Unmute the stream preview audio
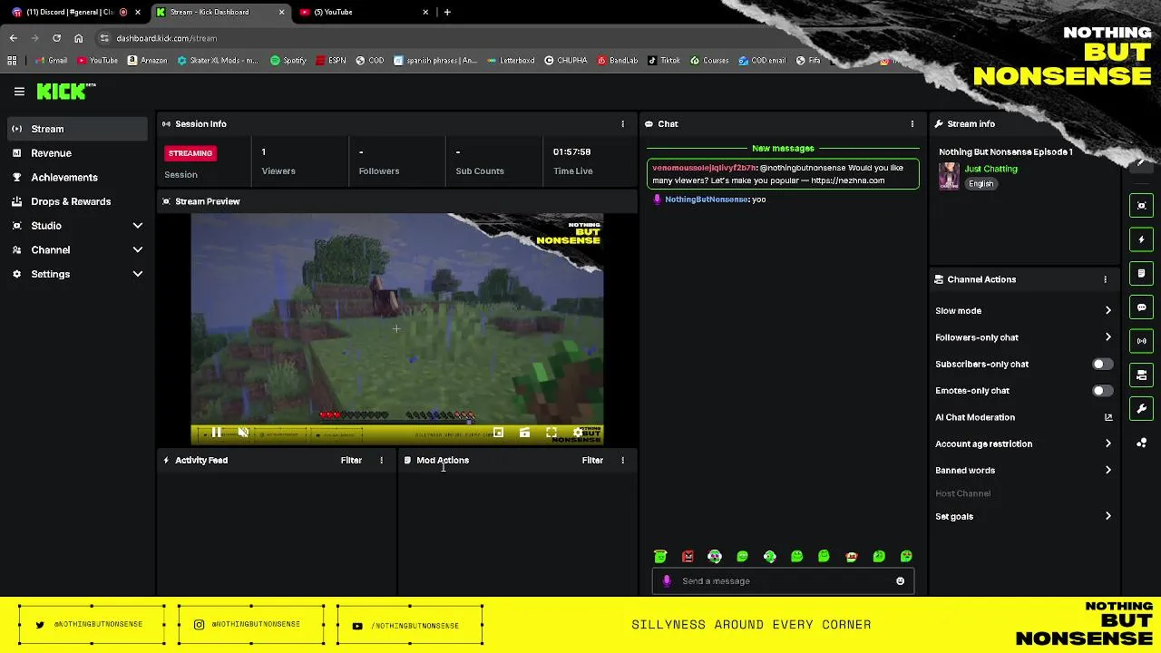The image size is (1161, 653). (243, 434)
